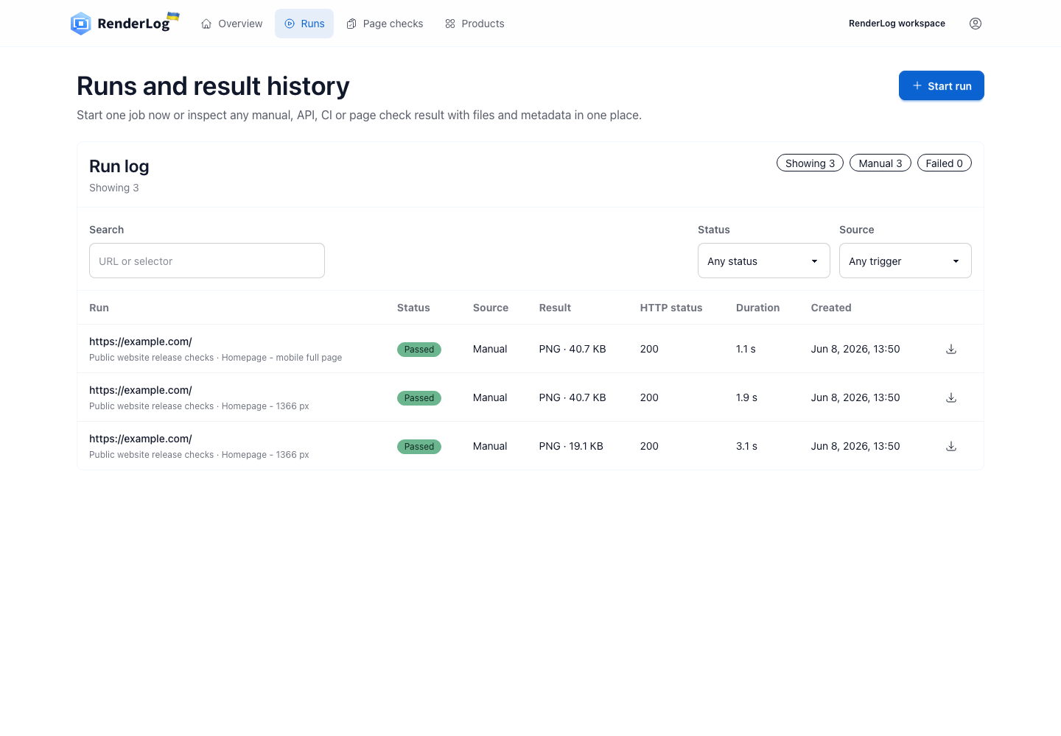
Task: Open the Any status dropdown
Action: pos(764,261)
